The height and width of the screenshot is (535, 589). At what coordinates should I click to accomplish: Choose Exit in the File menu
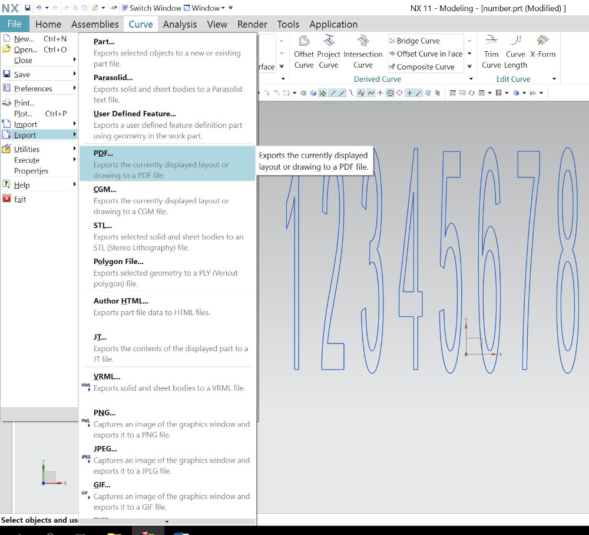point(39,199)
